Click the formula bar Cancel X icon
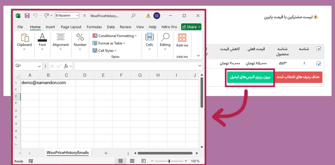The image size is (335, 165). click(x=52, y=66)
